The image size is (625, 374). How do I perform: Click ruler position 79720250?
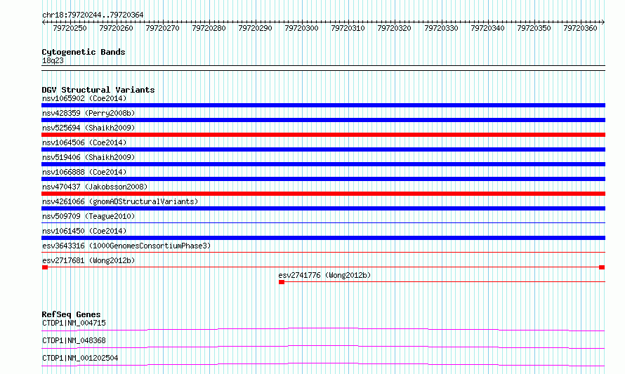[x=70, y=28]
